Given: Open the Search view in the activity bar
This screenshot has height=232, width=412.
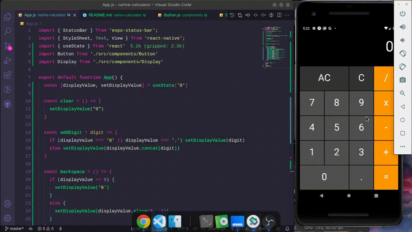Looking at the screenshot, I should pos(7,31).
